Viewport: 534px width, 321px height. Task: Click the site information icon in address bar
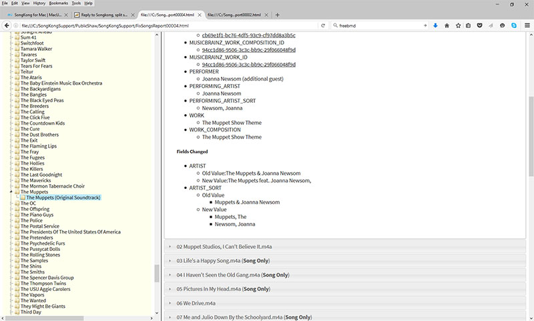(15, 25)
